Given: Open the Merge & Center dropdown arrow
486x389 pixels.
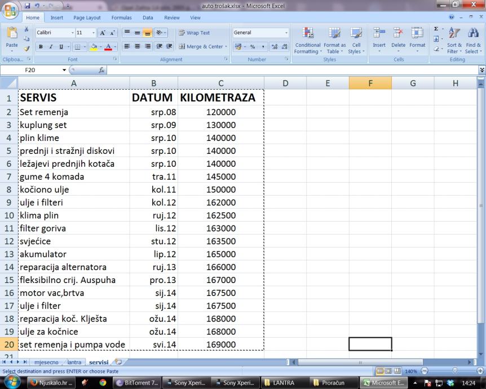Looking at the screenshot, I should (226, 47).
